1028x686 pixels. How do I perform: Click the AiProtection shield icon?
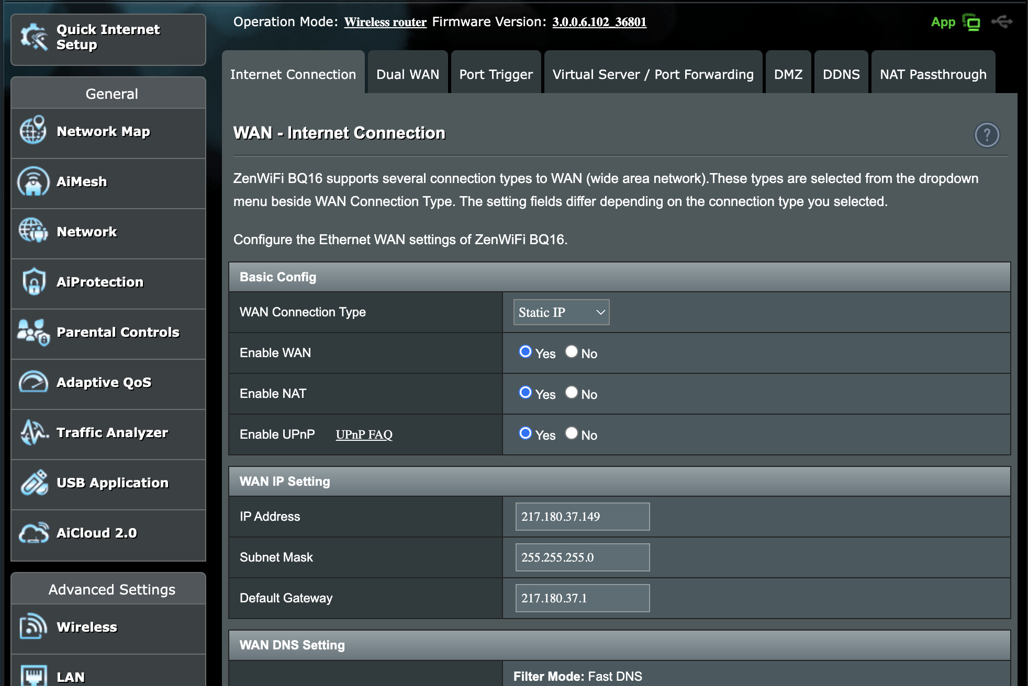point(34,281)
